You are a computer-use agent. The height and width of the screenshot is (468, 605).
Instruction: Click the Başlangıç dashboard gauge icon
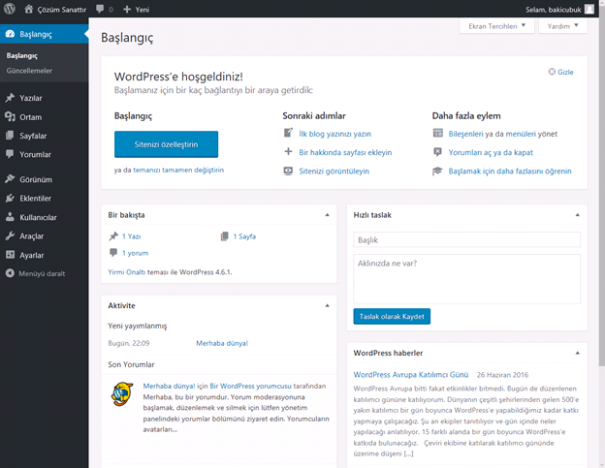coord(10,34)
